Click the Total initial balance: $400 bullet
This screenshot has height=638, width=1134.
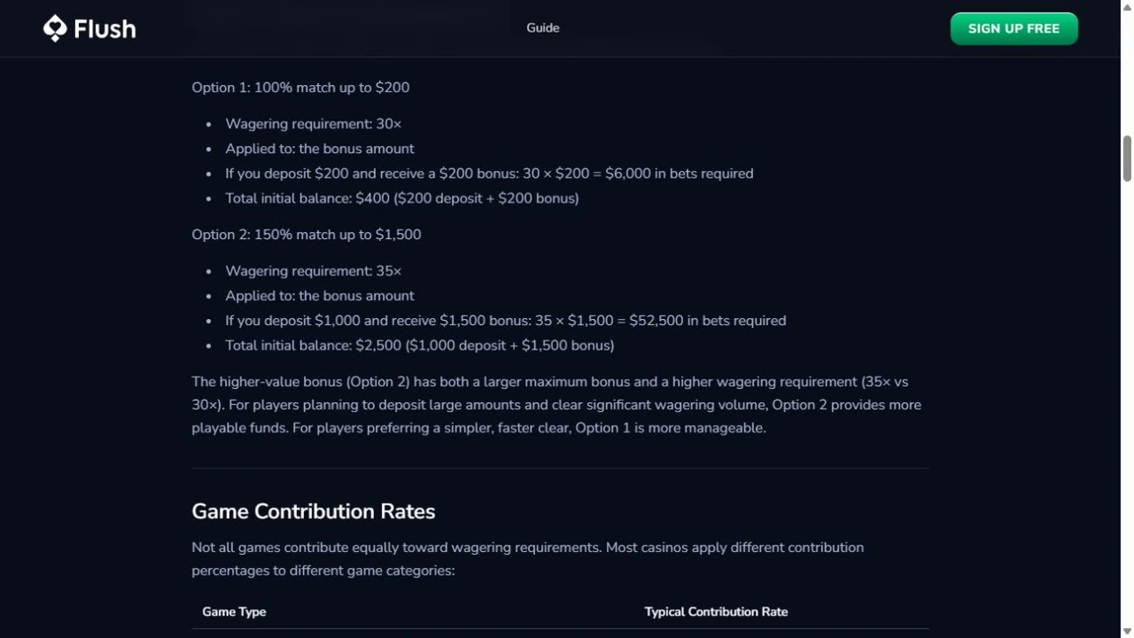(402, 198)
